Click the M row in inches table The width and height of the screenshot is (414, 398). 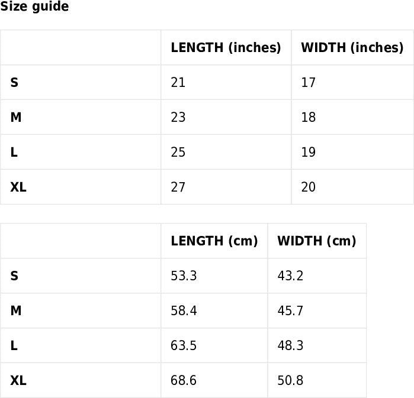(207, 117)
